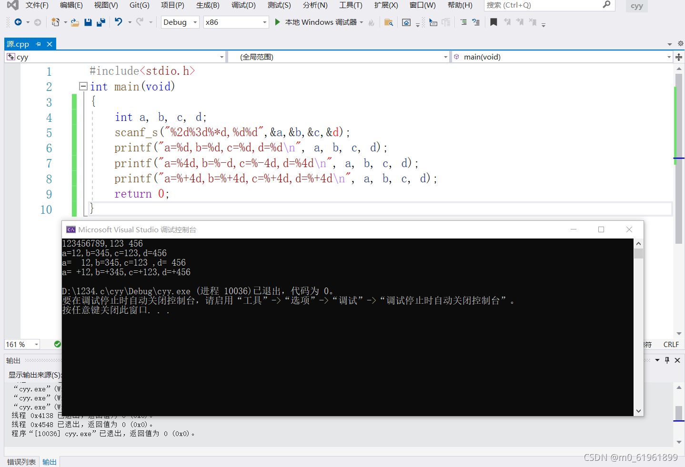685x467 pixels.
Task: Open the 文件(F) menu
Action: click(37, 5)
